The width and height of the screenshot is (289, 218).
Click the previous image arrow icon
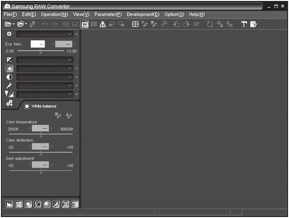(112, 24)
